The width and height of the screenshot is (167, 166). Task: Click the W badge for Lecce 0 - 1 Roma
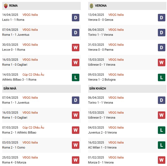tap(75, 48)
